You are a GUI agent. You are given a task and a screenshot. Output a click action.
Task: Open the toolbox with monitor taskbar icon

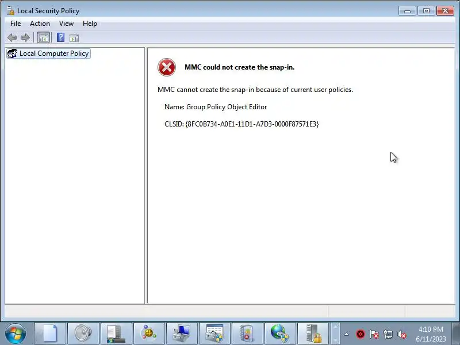pos(182,333)
